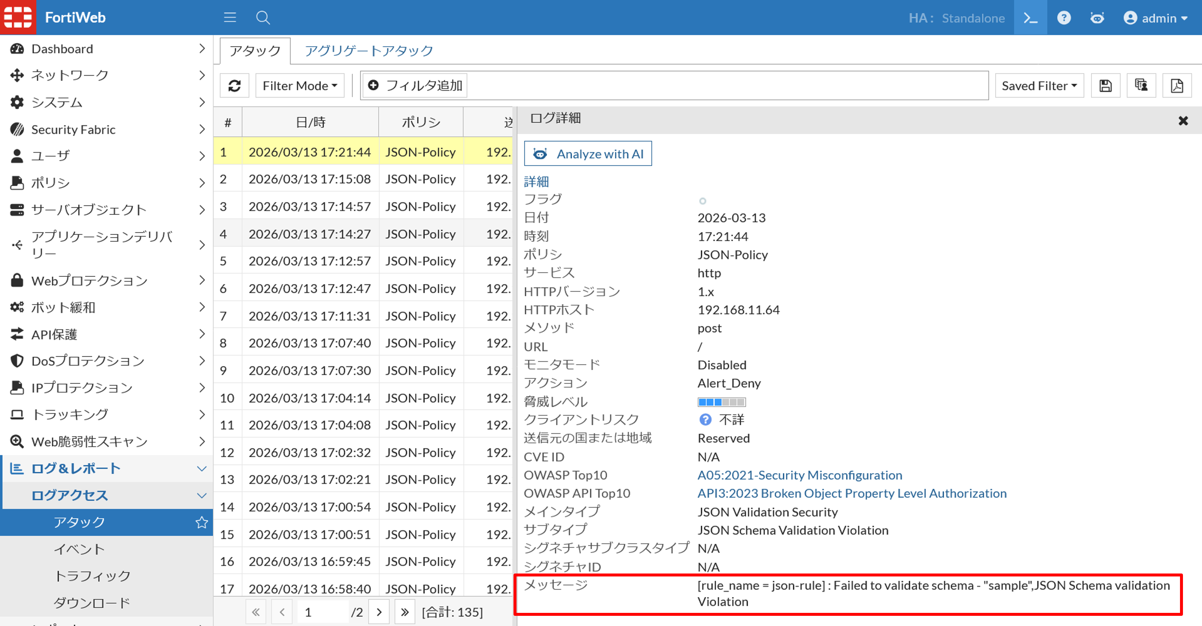Image resolution: width=1202 pixels, height=626 pixels.
Task: Refresh the attack log list
Action: point(235,85)
